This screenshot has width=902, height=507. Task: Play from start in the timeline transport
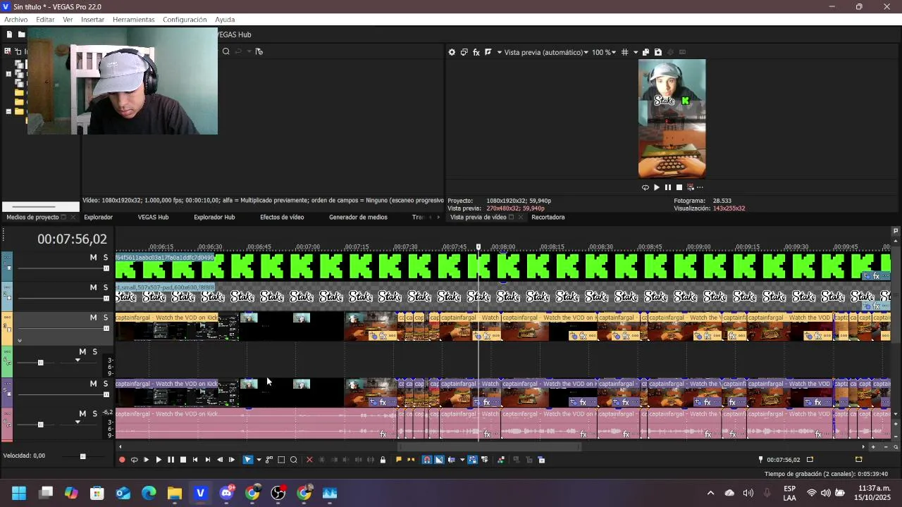click(146, 460)
